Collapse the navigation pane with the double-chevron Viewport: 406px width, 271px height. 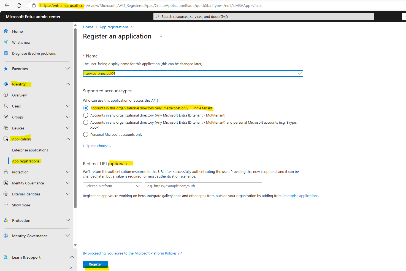pyautogui.click(x=71, y=267)
